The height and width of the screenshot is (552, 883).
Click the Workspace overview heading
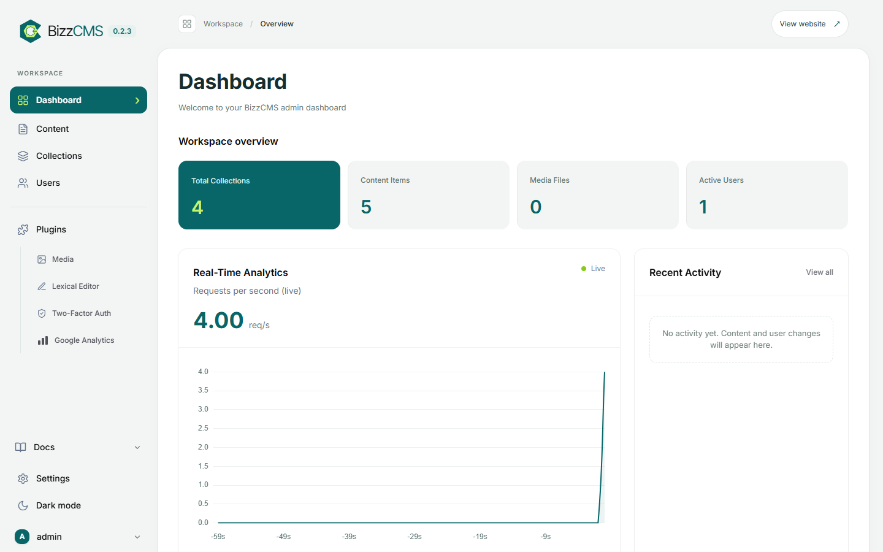point(228,141)
